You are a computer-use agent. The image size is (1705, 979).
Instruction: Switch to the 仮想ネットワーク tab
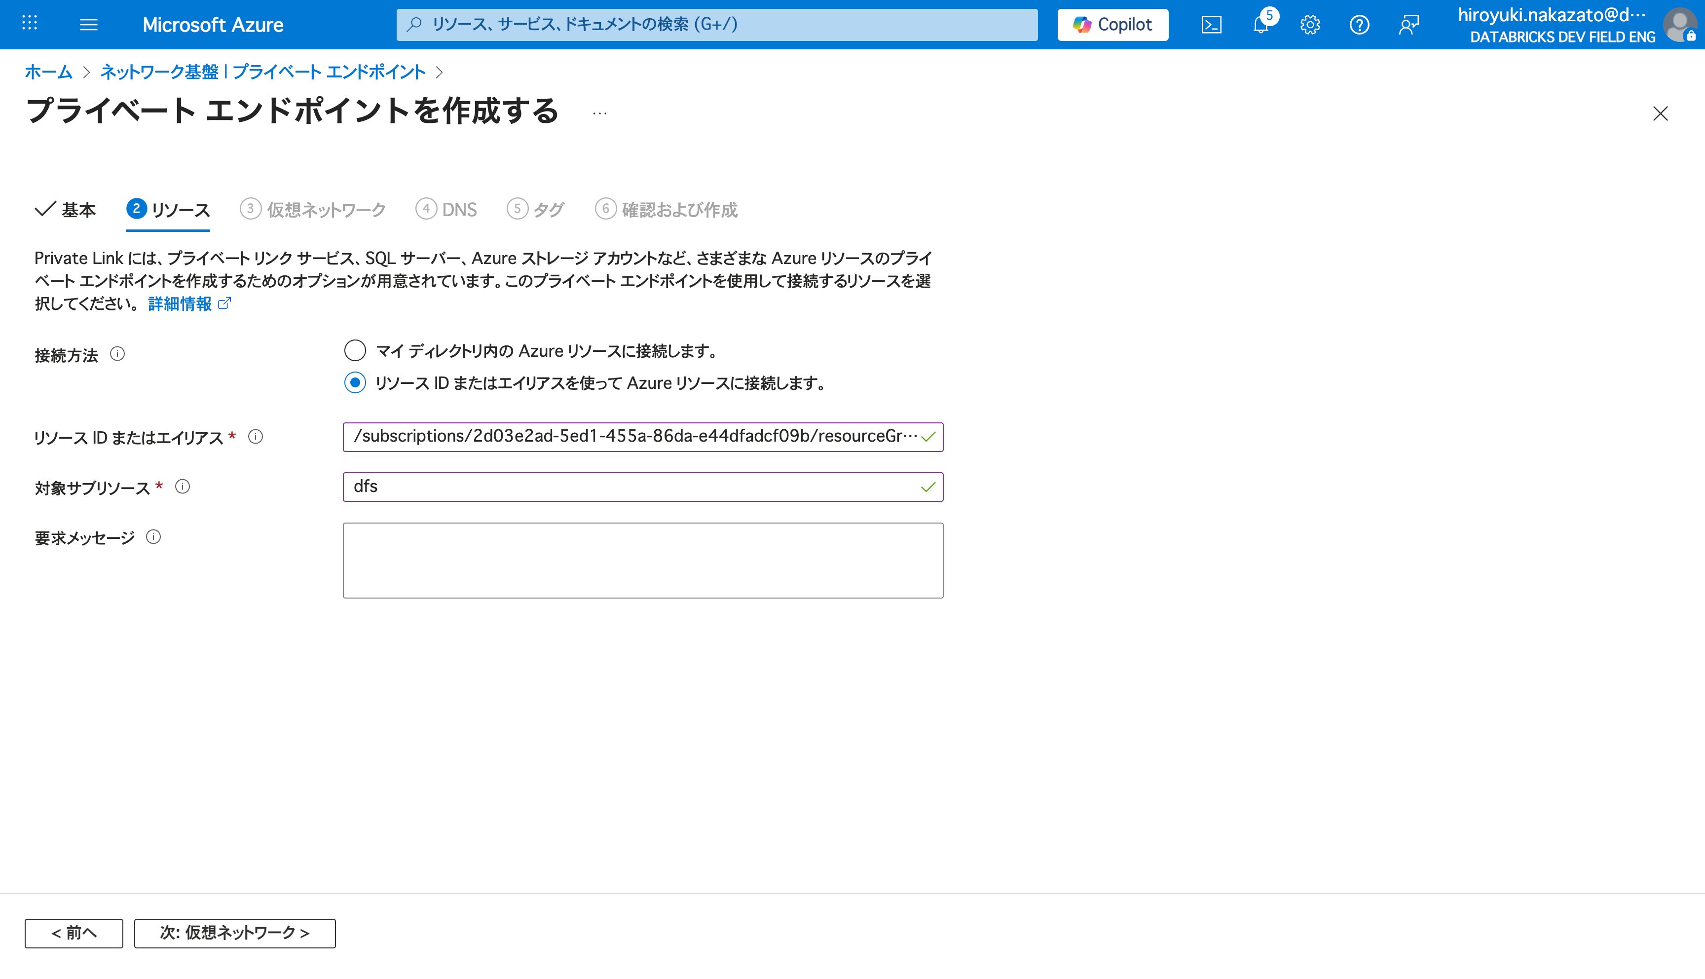click(313, 210)
